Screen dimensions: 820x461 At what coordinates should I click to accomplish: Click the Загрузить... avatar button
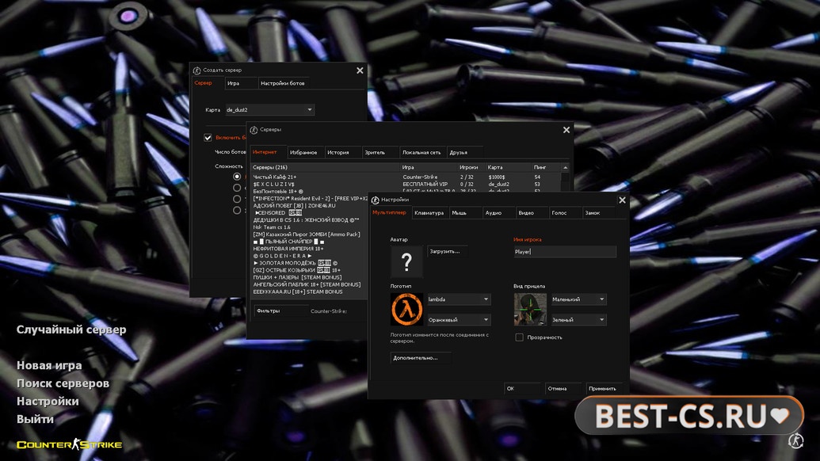tap(447, 251)
